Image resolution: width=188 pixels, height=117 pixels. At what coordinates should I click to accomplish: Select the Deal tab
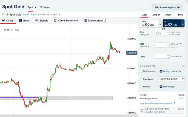144,15
